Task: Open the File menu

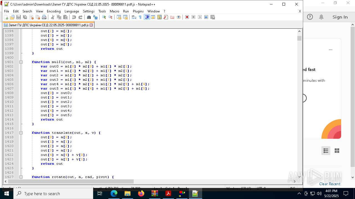Action: tap(7, 11)
